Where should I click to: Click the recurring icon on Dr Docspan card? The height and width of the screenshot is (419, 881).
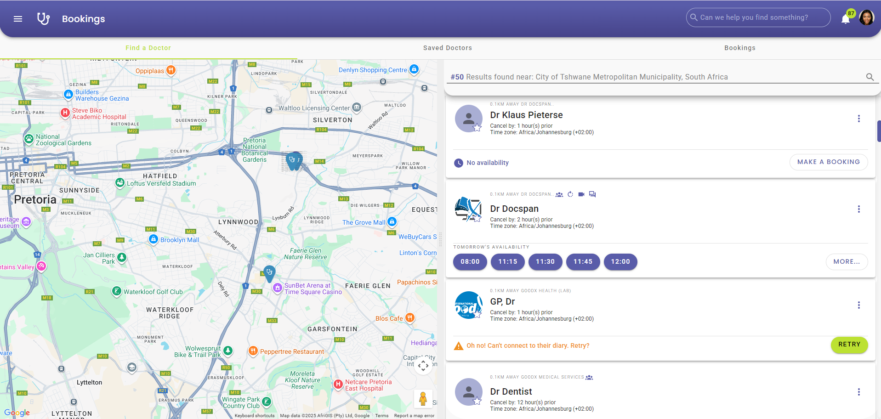pyautogui.click(x=570, y=194)
